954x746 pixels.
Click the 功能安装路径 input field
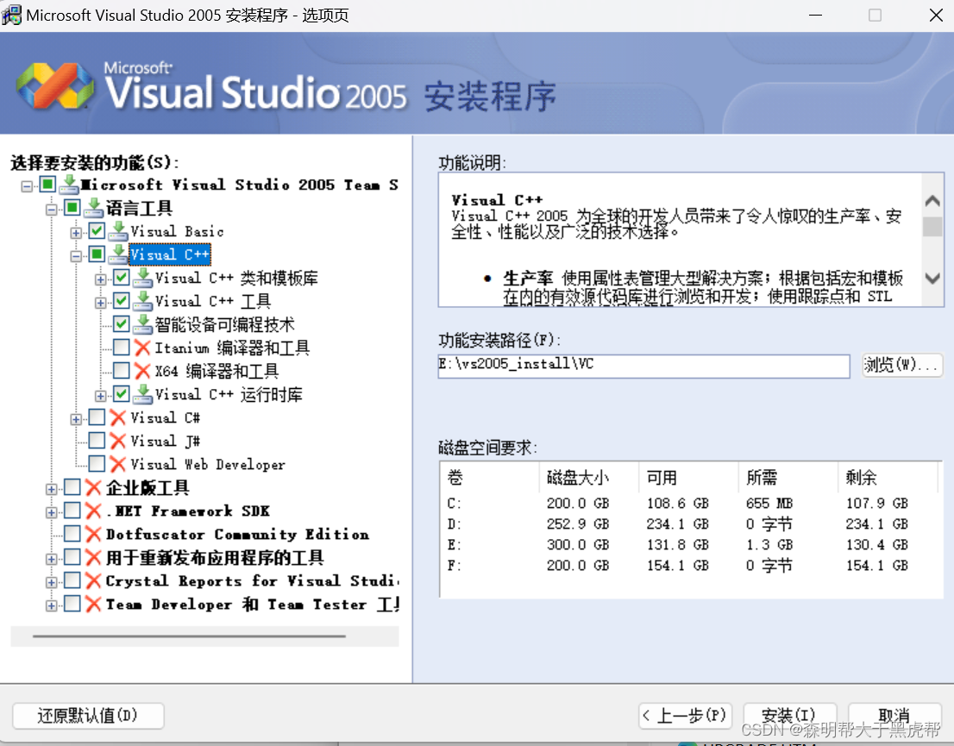[x=643, y=366]
